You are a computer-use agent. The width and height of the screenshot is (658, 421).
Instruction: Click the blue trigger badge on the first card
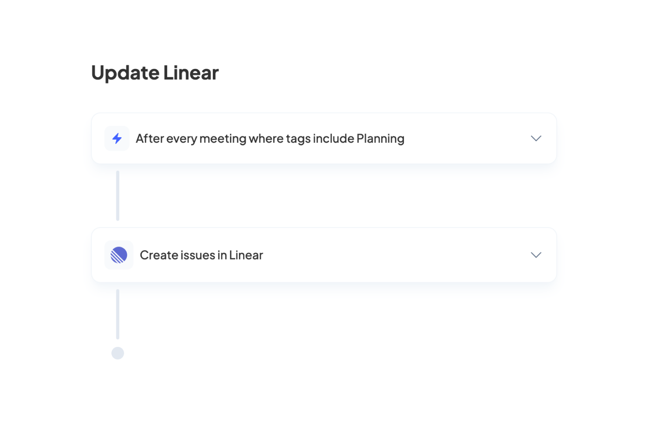pos(117,138)
